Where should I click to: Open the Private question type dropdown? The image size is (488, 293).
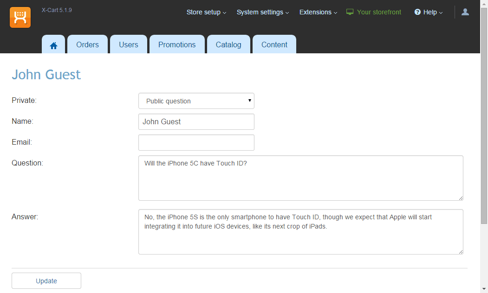click(196, 101)
